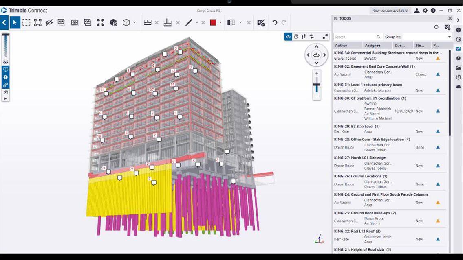Open the cloud icon in right sidebar
463x260 pixels.
pyautogui.click(x=458, y=87)
